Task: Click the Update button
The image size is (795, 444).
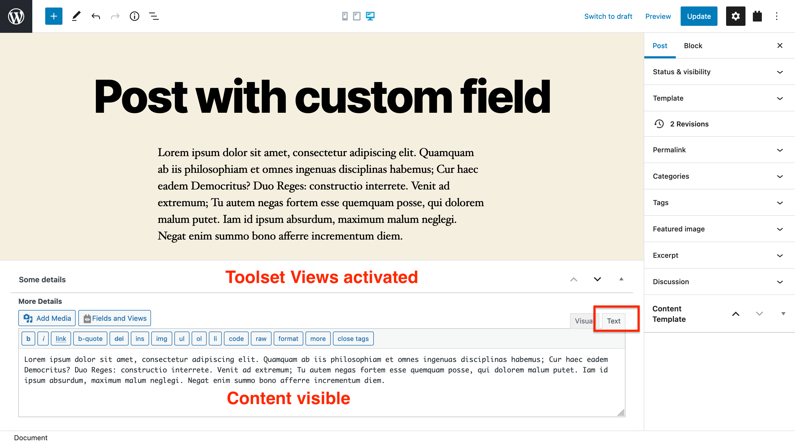Action: click(x=699, y=16)
